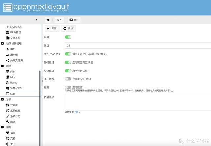Click the sidebar vertical scrollbar

[40, 108]
